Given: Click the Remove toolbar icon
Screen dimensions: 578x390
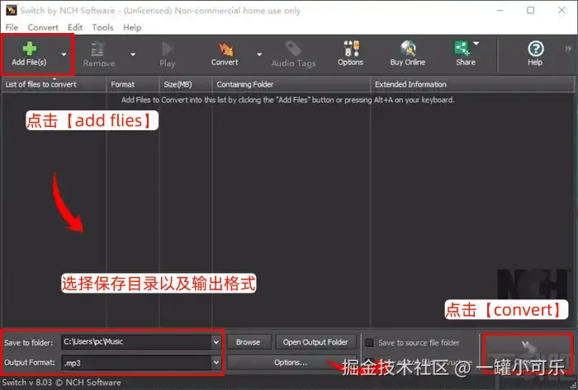Looking at the screenshot, I should (99, 54).
